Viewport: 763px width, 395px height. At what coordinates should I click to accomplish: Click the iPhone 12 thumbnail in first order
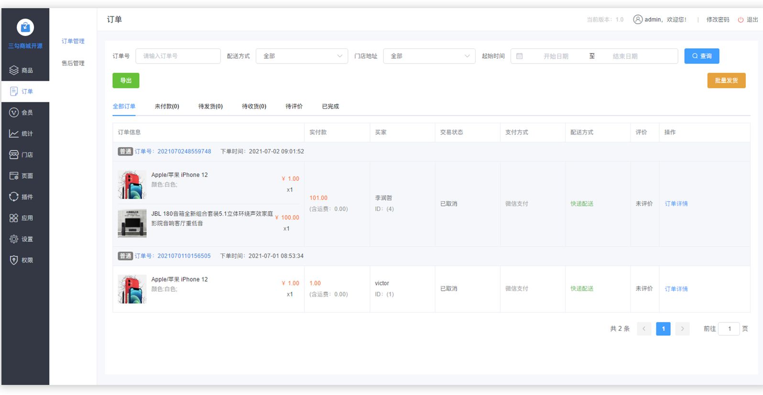[x=132, y=185]
